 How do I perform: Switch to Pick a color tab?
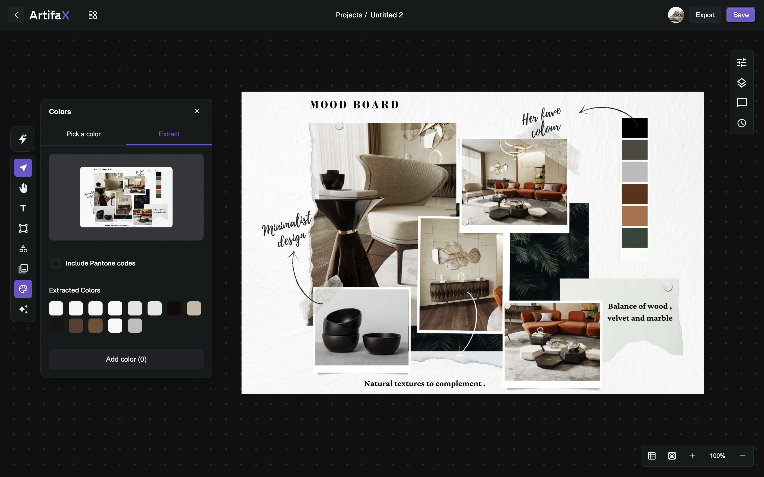[x=83, y=134]
